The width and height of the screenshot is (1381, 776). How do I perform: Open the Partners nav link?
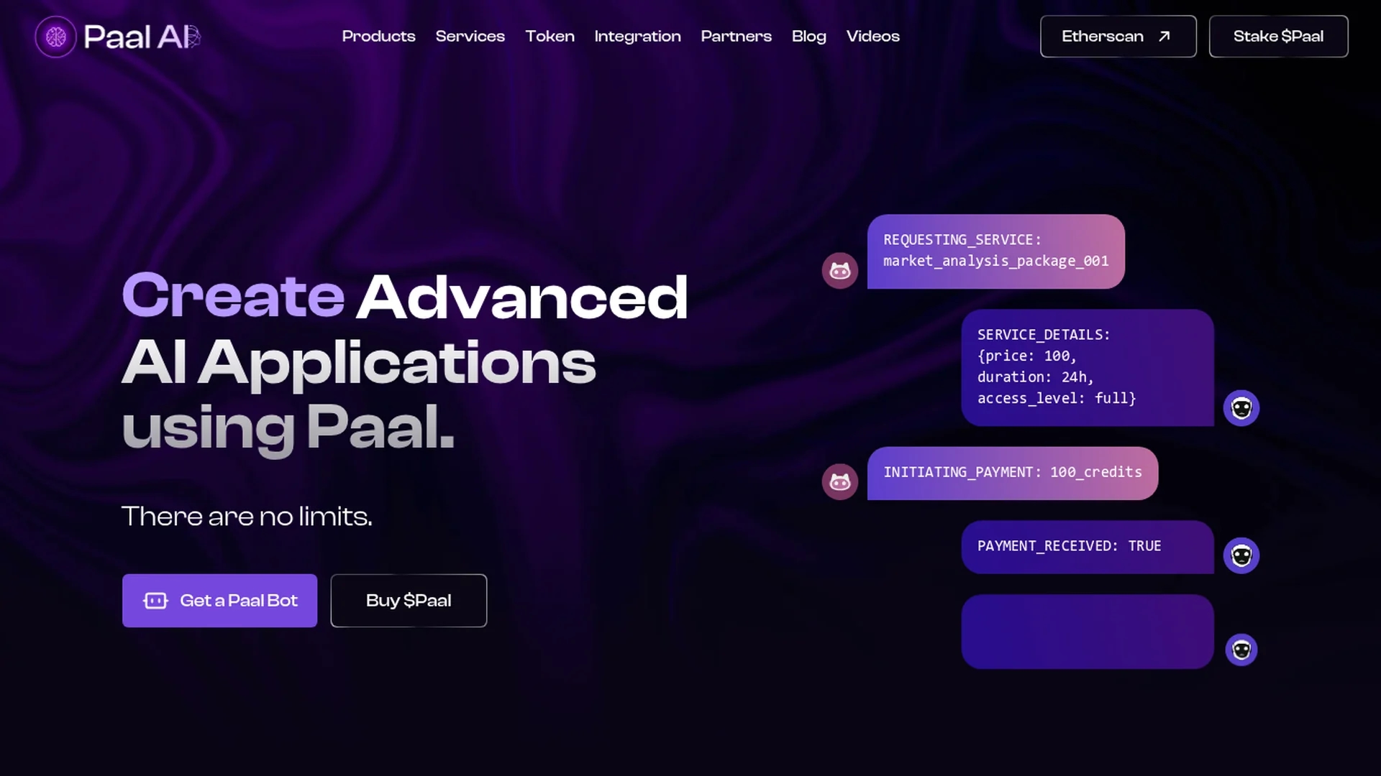pos(736,36)
